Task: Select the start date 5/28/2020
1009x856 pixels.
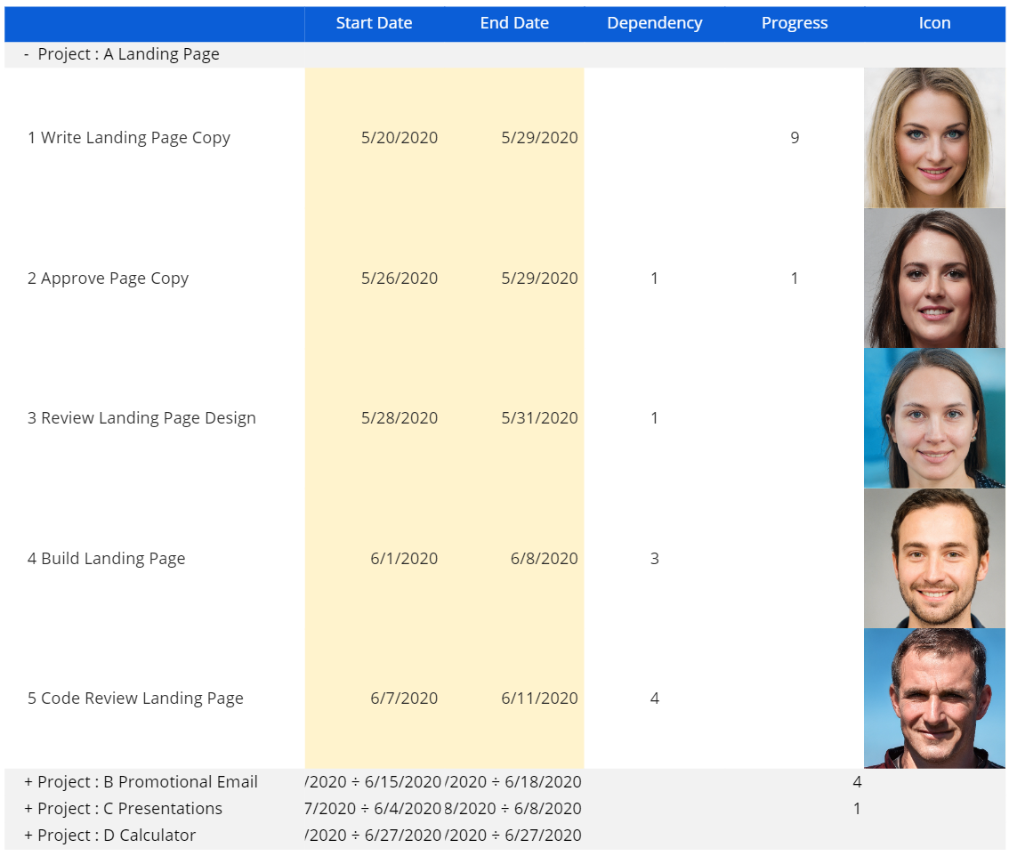Action: point(399,418)
